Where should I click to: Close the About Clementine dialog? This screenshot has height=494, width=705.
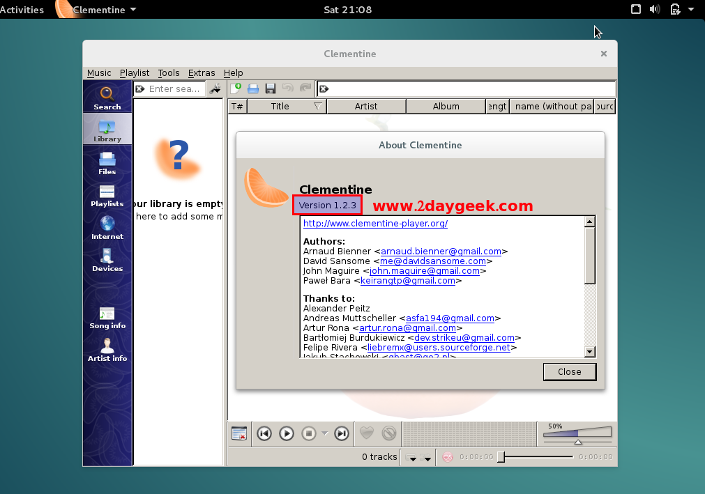click(x=569, y=371)
